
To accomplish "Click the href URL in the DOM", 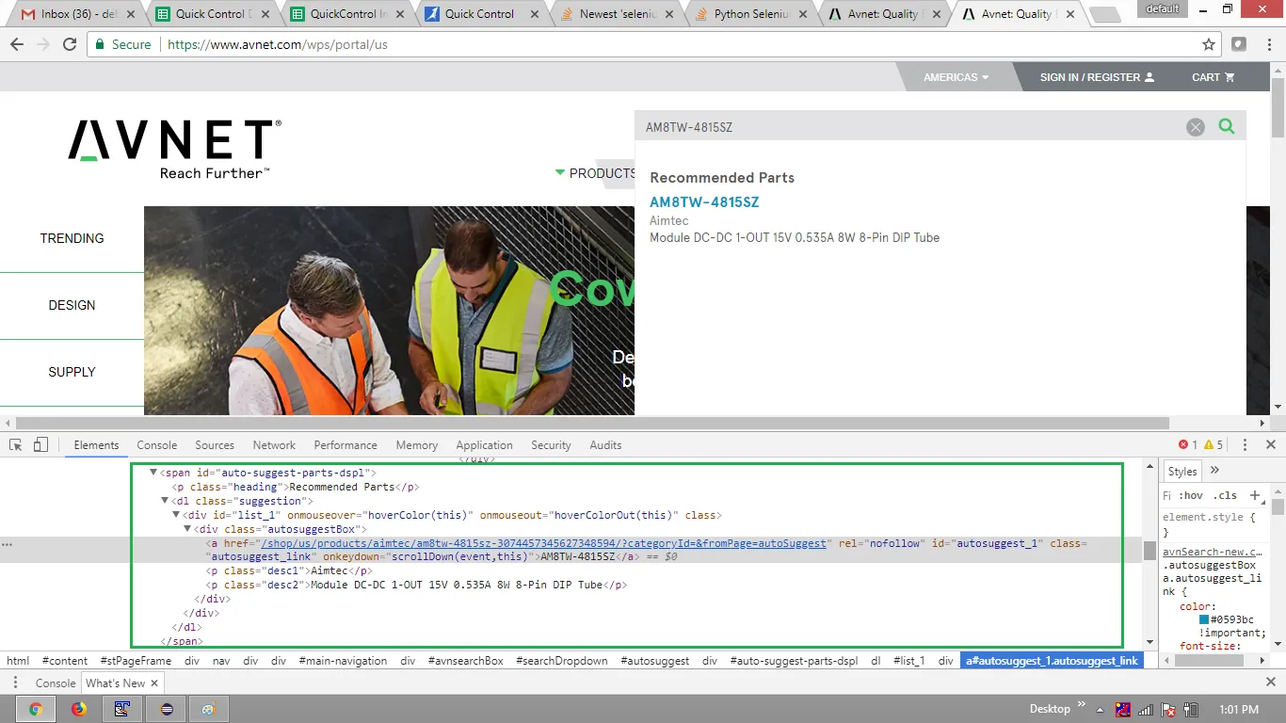I will point(544,543).
